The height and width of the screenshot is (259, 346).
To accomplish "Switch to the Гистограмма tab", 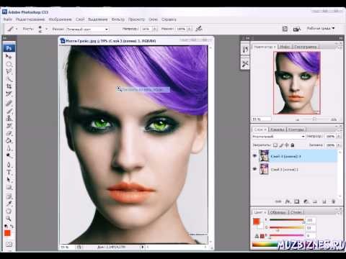I will (x=306, y=47).
